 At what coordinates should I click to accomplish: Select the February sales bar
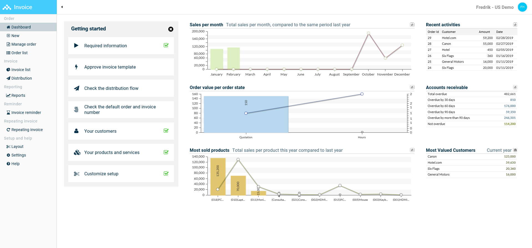click(x=234, y=58)
